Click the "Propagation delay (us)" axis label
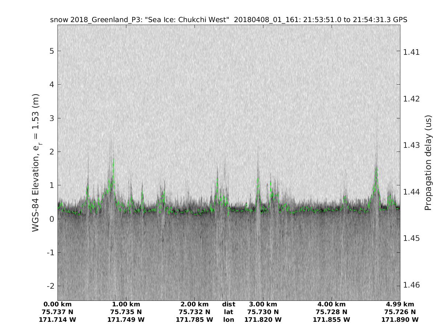This screenshot has width=442, height=331. tap(428, 163)
